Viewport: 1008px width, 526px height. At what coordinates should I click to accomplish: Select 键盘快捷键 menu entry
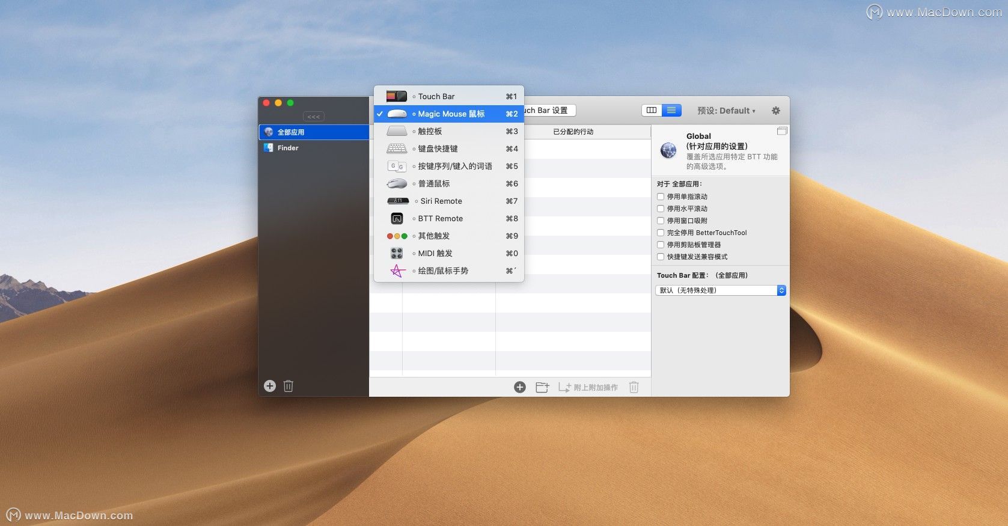pos(449,148)
